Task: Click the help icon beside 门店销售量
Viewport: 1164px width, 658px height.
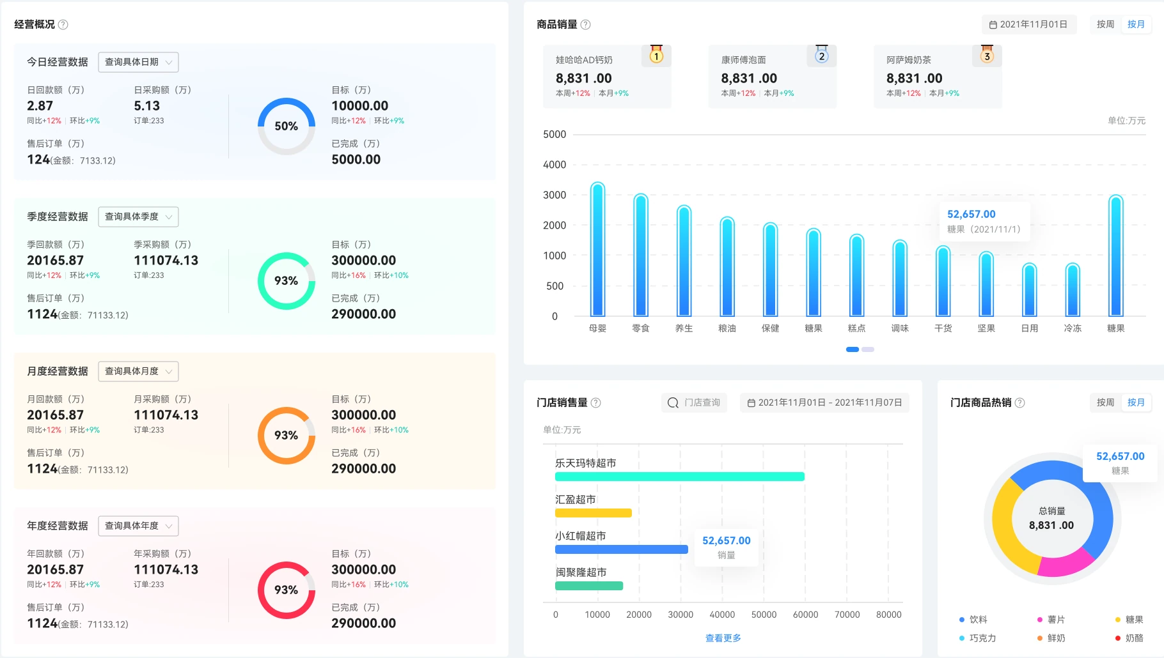Action: (x=596, y=402)
